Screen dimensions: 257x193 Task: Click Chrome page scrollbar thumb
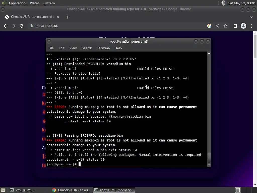255,46
